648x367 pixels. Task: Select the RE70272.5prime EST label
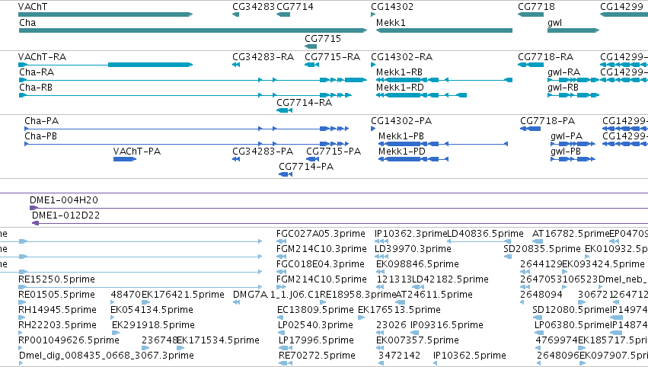click(x=317, y=356)
